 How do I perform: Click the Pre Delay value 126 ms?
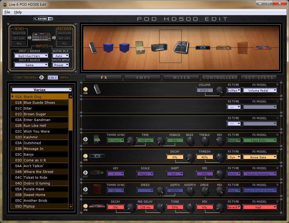(145, 207)
